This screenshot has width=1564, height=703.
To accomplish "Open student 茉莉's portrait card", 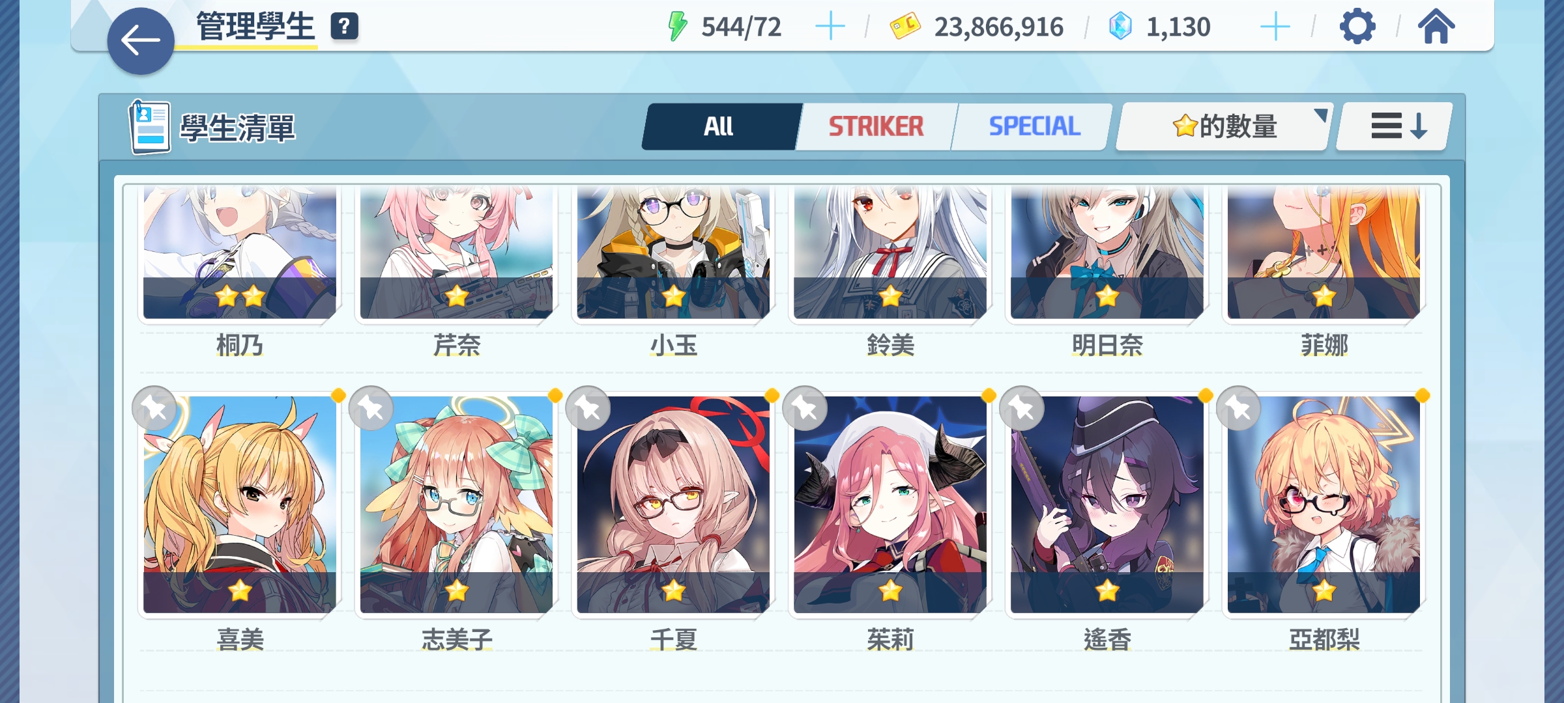I will click(890, 504).
